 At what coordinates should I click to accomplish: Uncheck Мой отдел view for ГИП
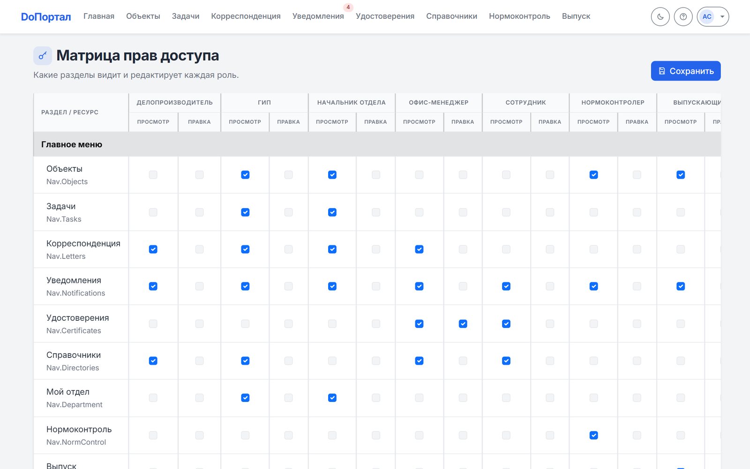click(245, 398)
